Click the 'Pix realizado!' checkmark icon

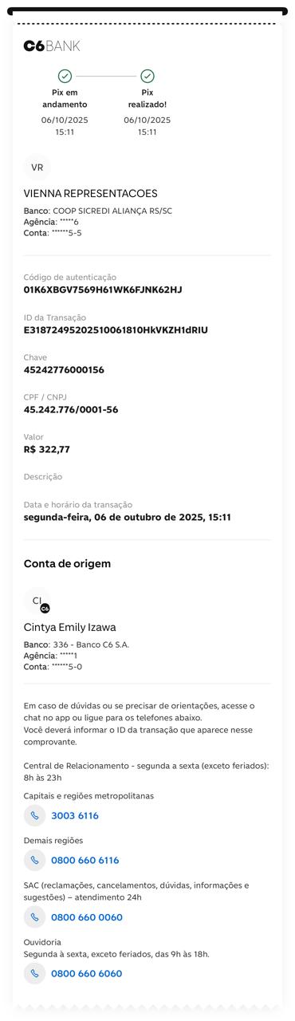point(147,76)
